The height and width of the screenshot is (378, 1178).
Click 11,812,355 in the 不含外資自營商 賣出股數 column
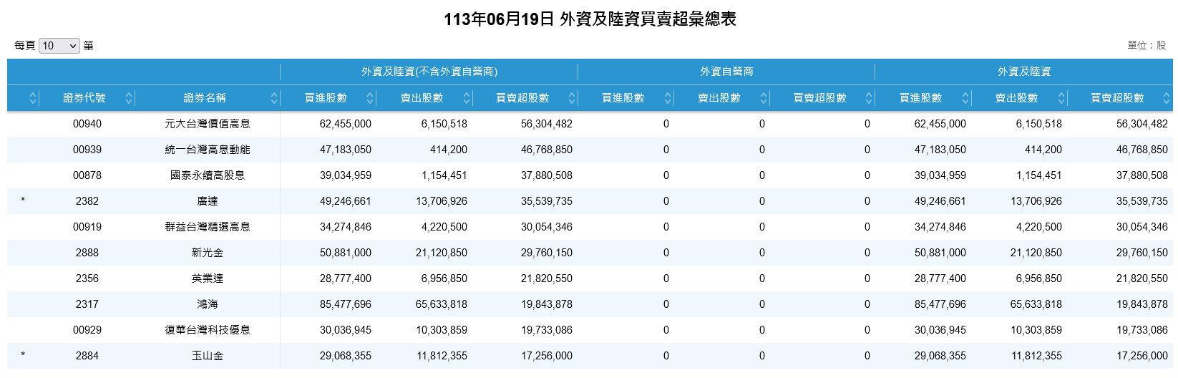[442, 356]
